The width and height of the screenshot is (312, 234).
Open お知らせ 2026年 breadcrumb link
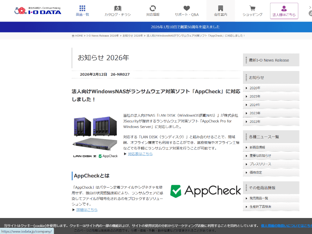click(133, 36)
